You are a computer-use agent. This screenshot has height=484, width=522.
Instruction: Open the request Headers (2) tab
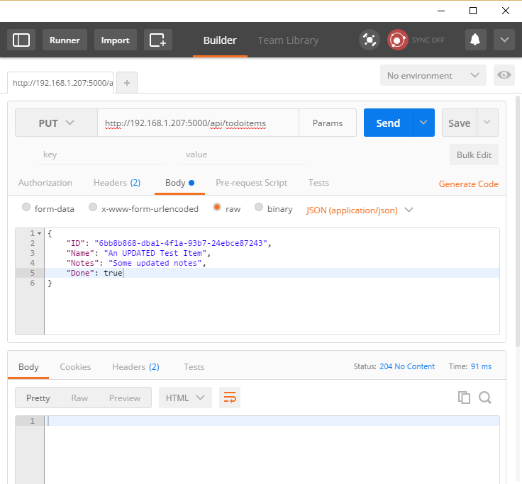[117, 183]
